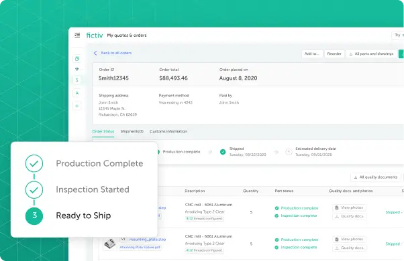Click the first row threads configured tag
404x261 pixels.
(x=204, y=219)
